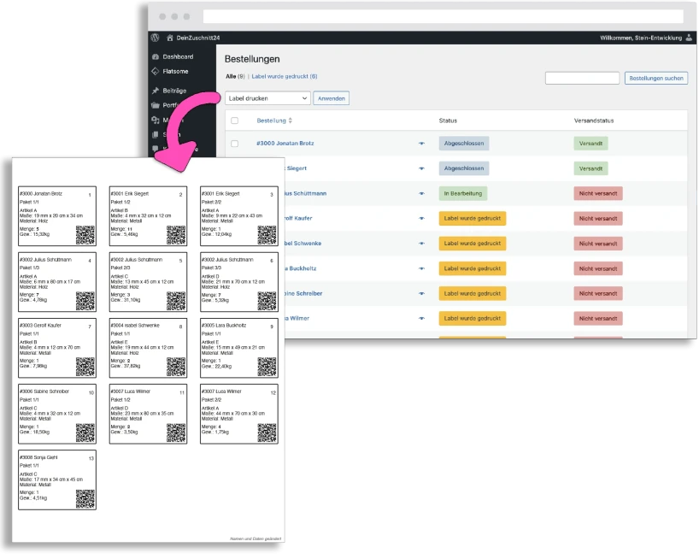Screen dimensions: 699x559
Task: Click the browser address bar
Action: (x=443, y=16)
